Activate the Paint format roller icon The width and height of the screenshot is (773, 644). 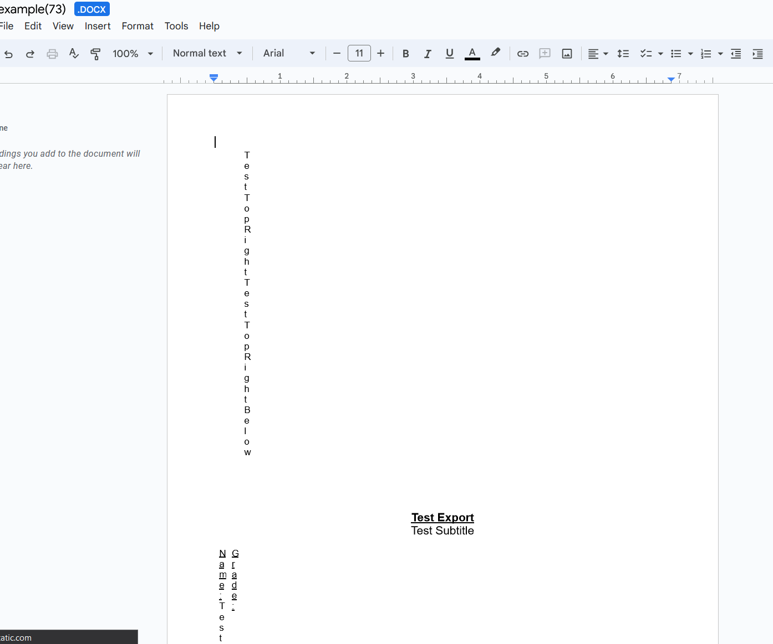(x=95, y=54)
